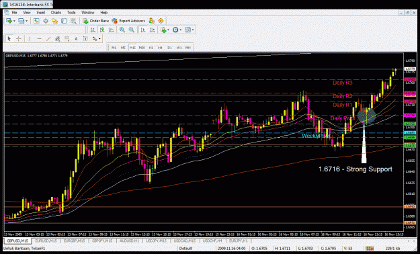
Task: Toggle chart Auto Scroll
Action: [x=143, y=30]
